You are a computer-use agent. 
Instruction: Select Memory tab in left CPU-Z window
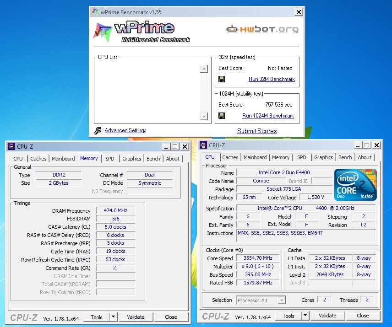pyautogui.click(x=89, y=158)
